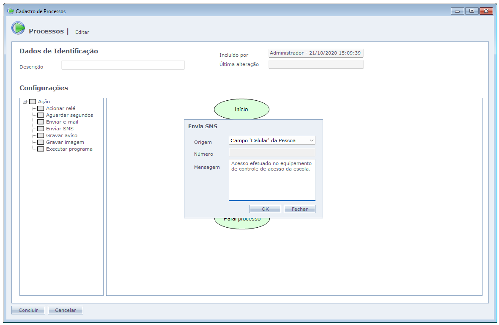The image size is (499, 325).
Task: Click the Executar programa item icon
Action: point(41,149)
